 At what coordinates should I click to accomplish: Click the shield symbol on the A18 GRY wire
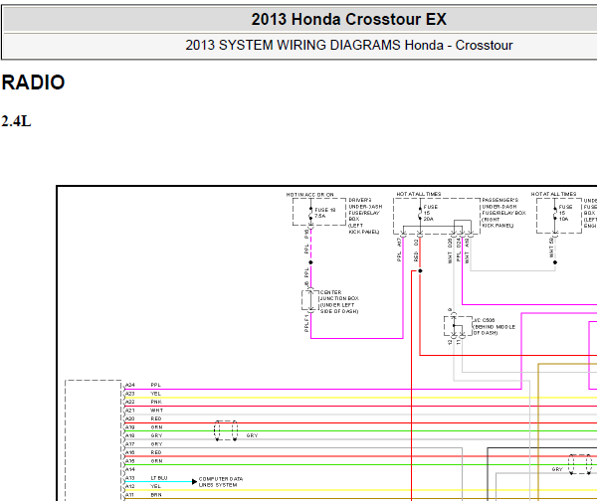click(226, 430)
